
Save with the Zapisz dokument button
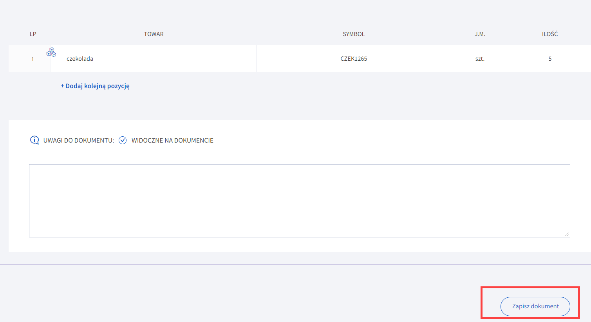[535, 306]
